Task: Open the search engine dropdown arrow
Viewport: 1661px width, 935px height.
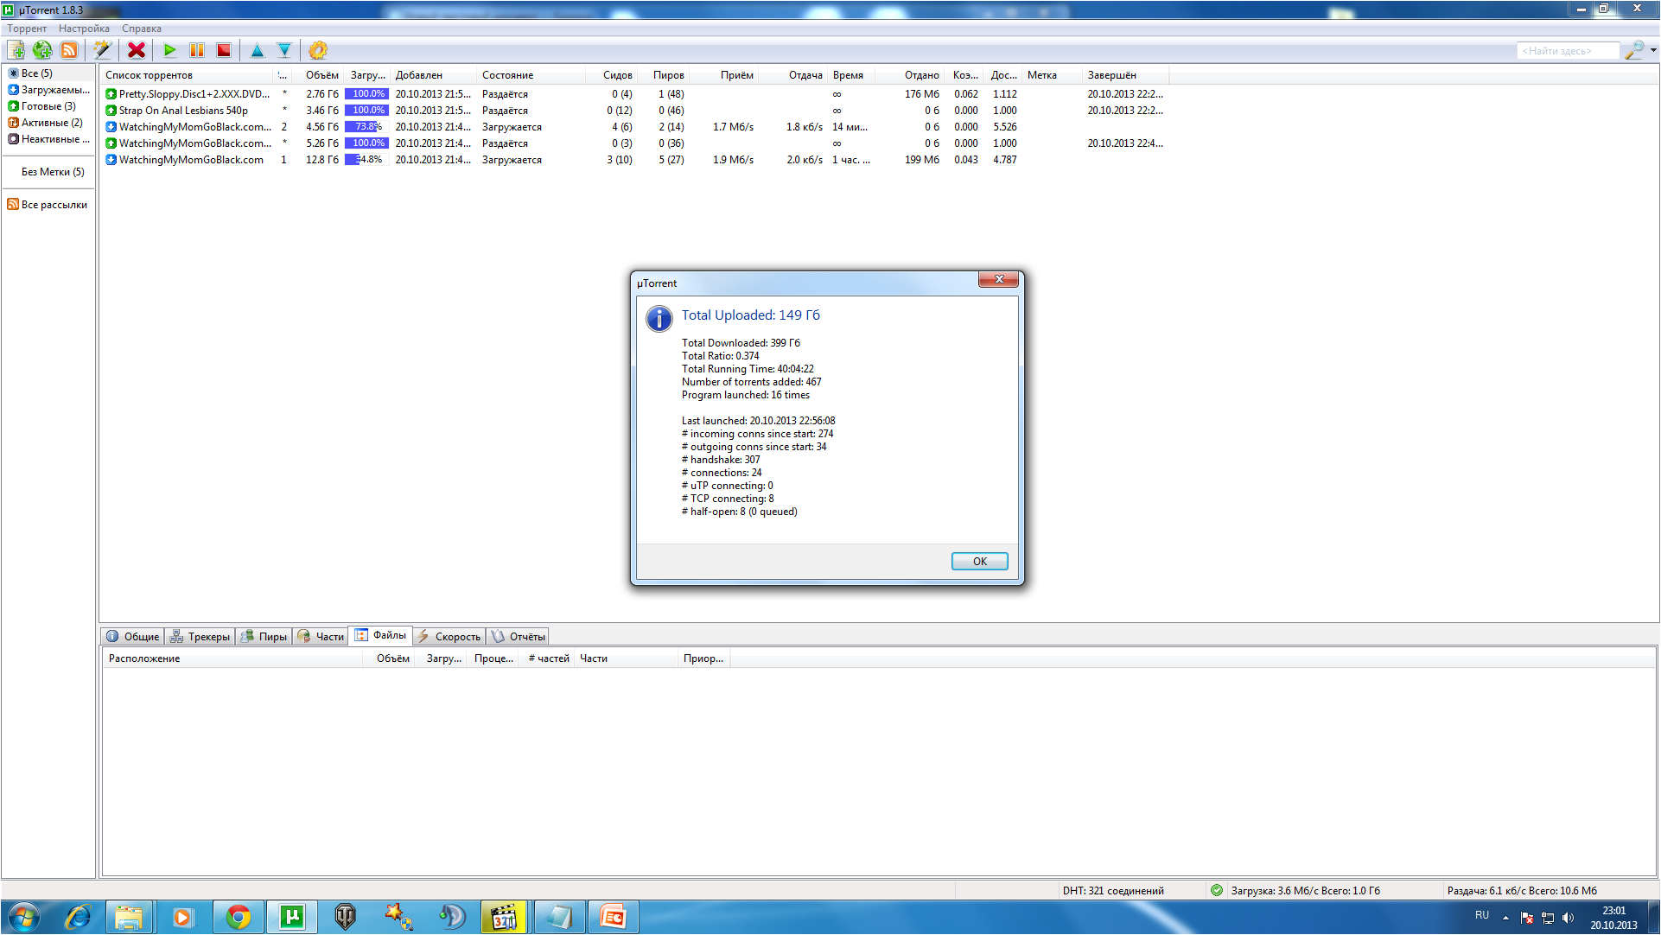Action: click(1652, 50)
